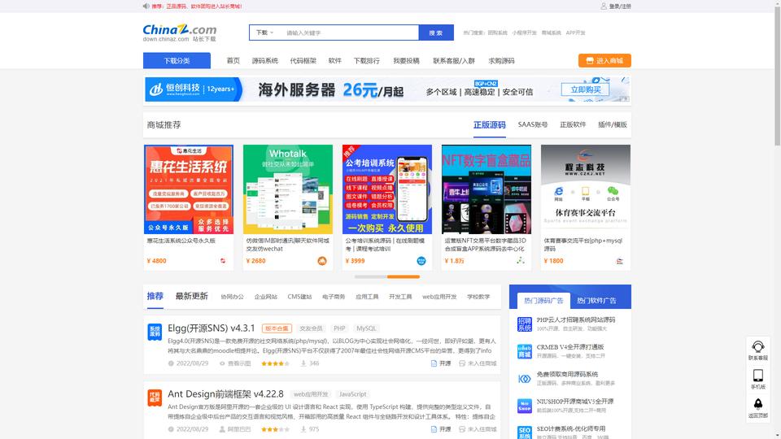Select the 正版源码 tab

(x=490, y=125)
